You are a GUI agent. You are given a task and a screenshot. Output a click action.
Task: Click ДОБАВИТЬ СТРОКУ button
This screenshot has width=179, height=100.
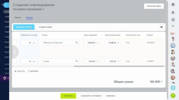[24, 27]
